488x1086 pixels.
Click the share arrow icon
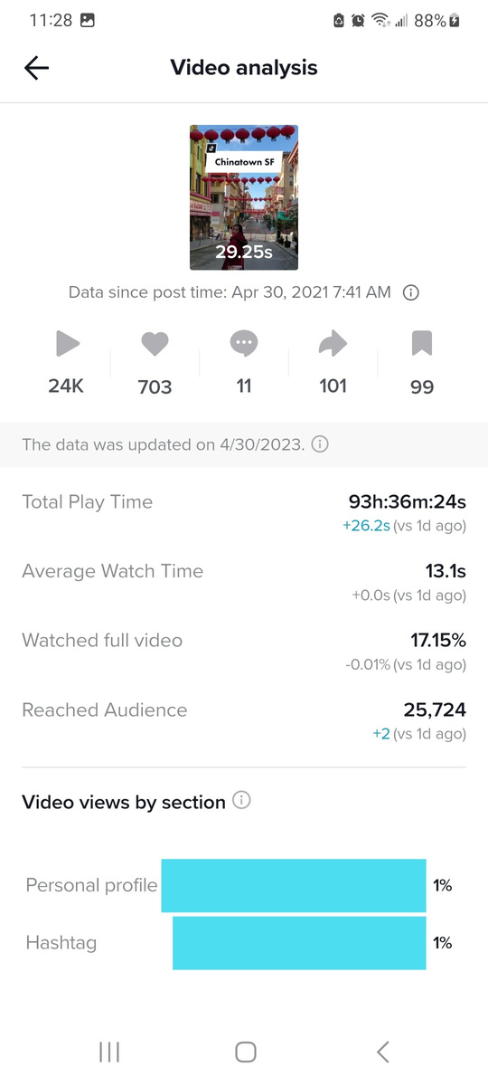tap(333, 343)
